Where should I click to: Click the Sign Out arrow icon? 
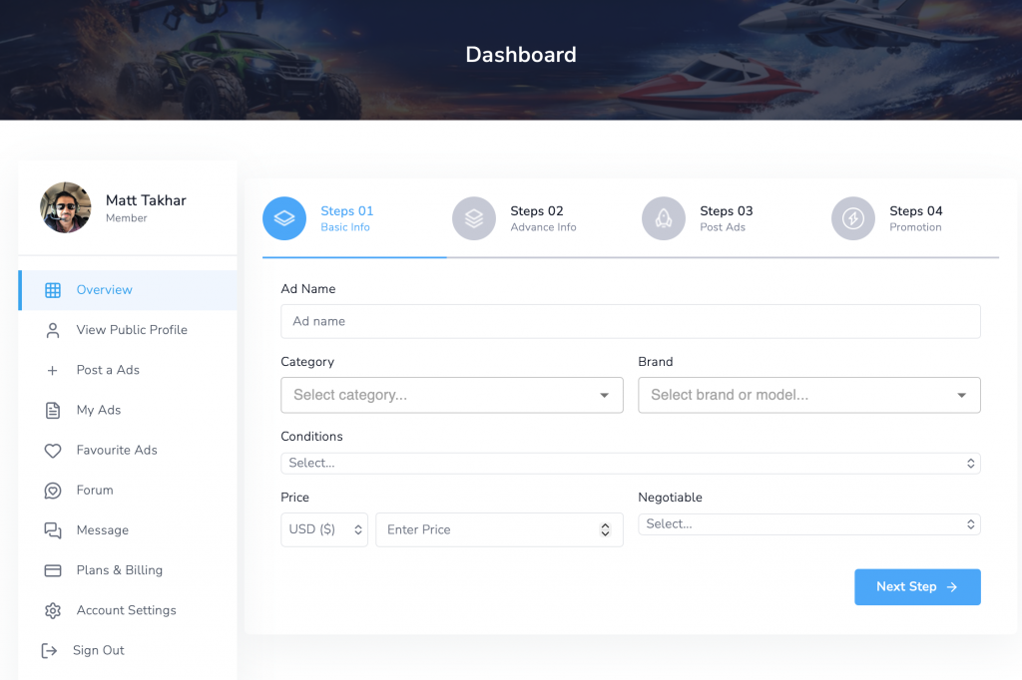49,650
